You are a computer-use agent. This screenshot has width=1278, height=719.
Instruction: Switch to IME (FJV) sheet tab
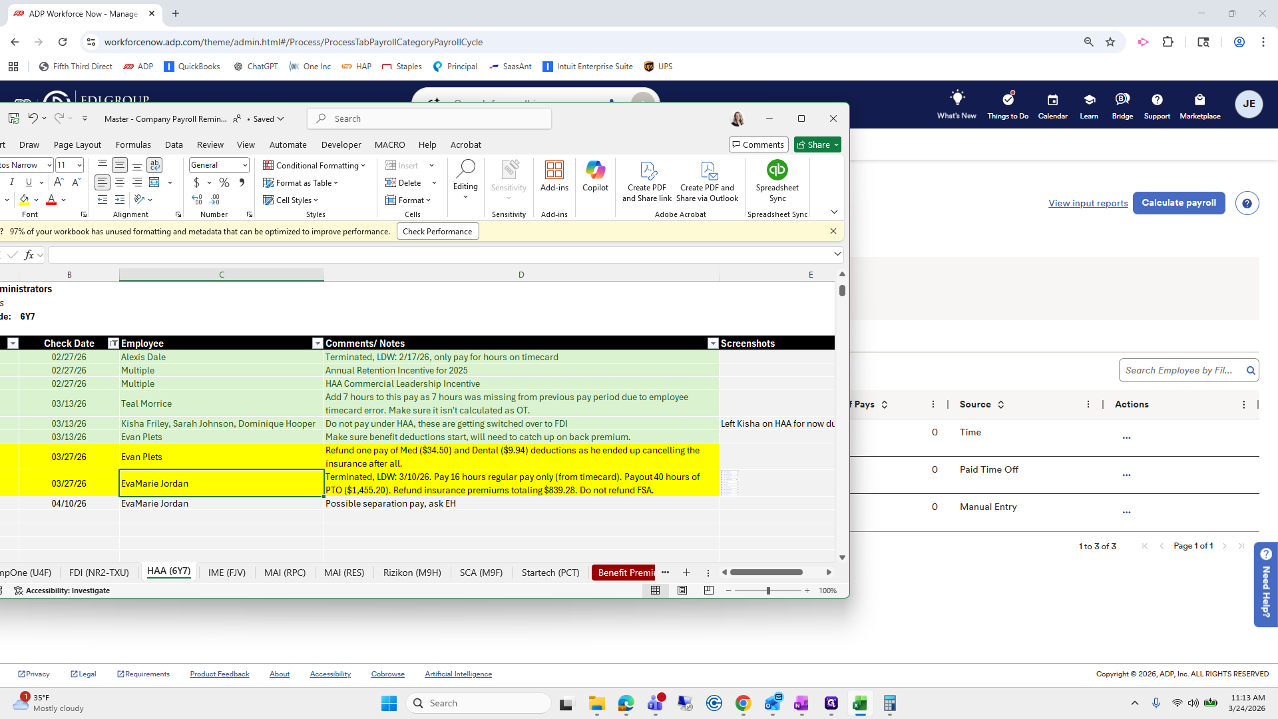(x=226, y=573)
